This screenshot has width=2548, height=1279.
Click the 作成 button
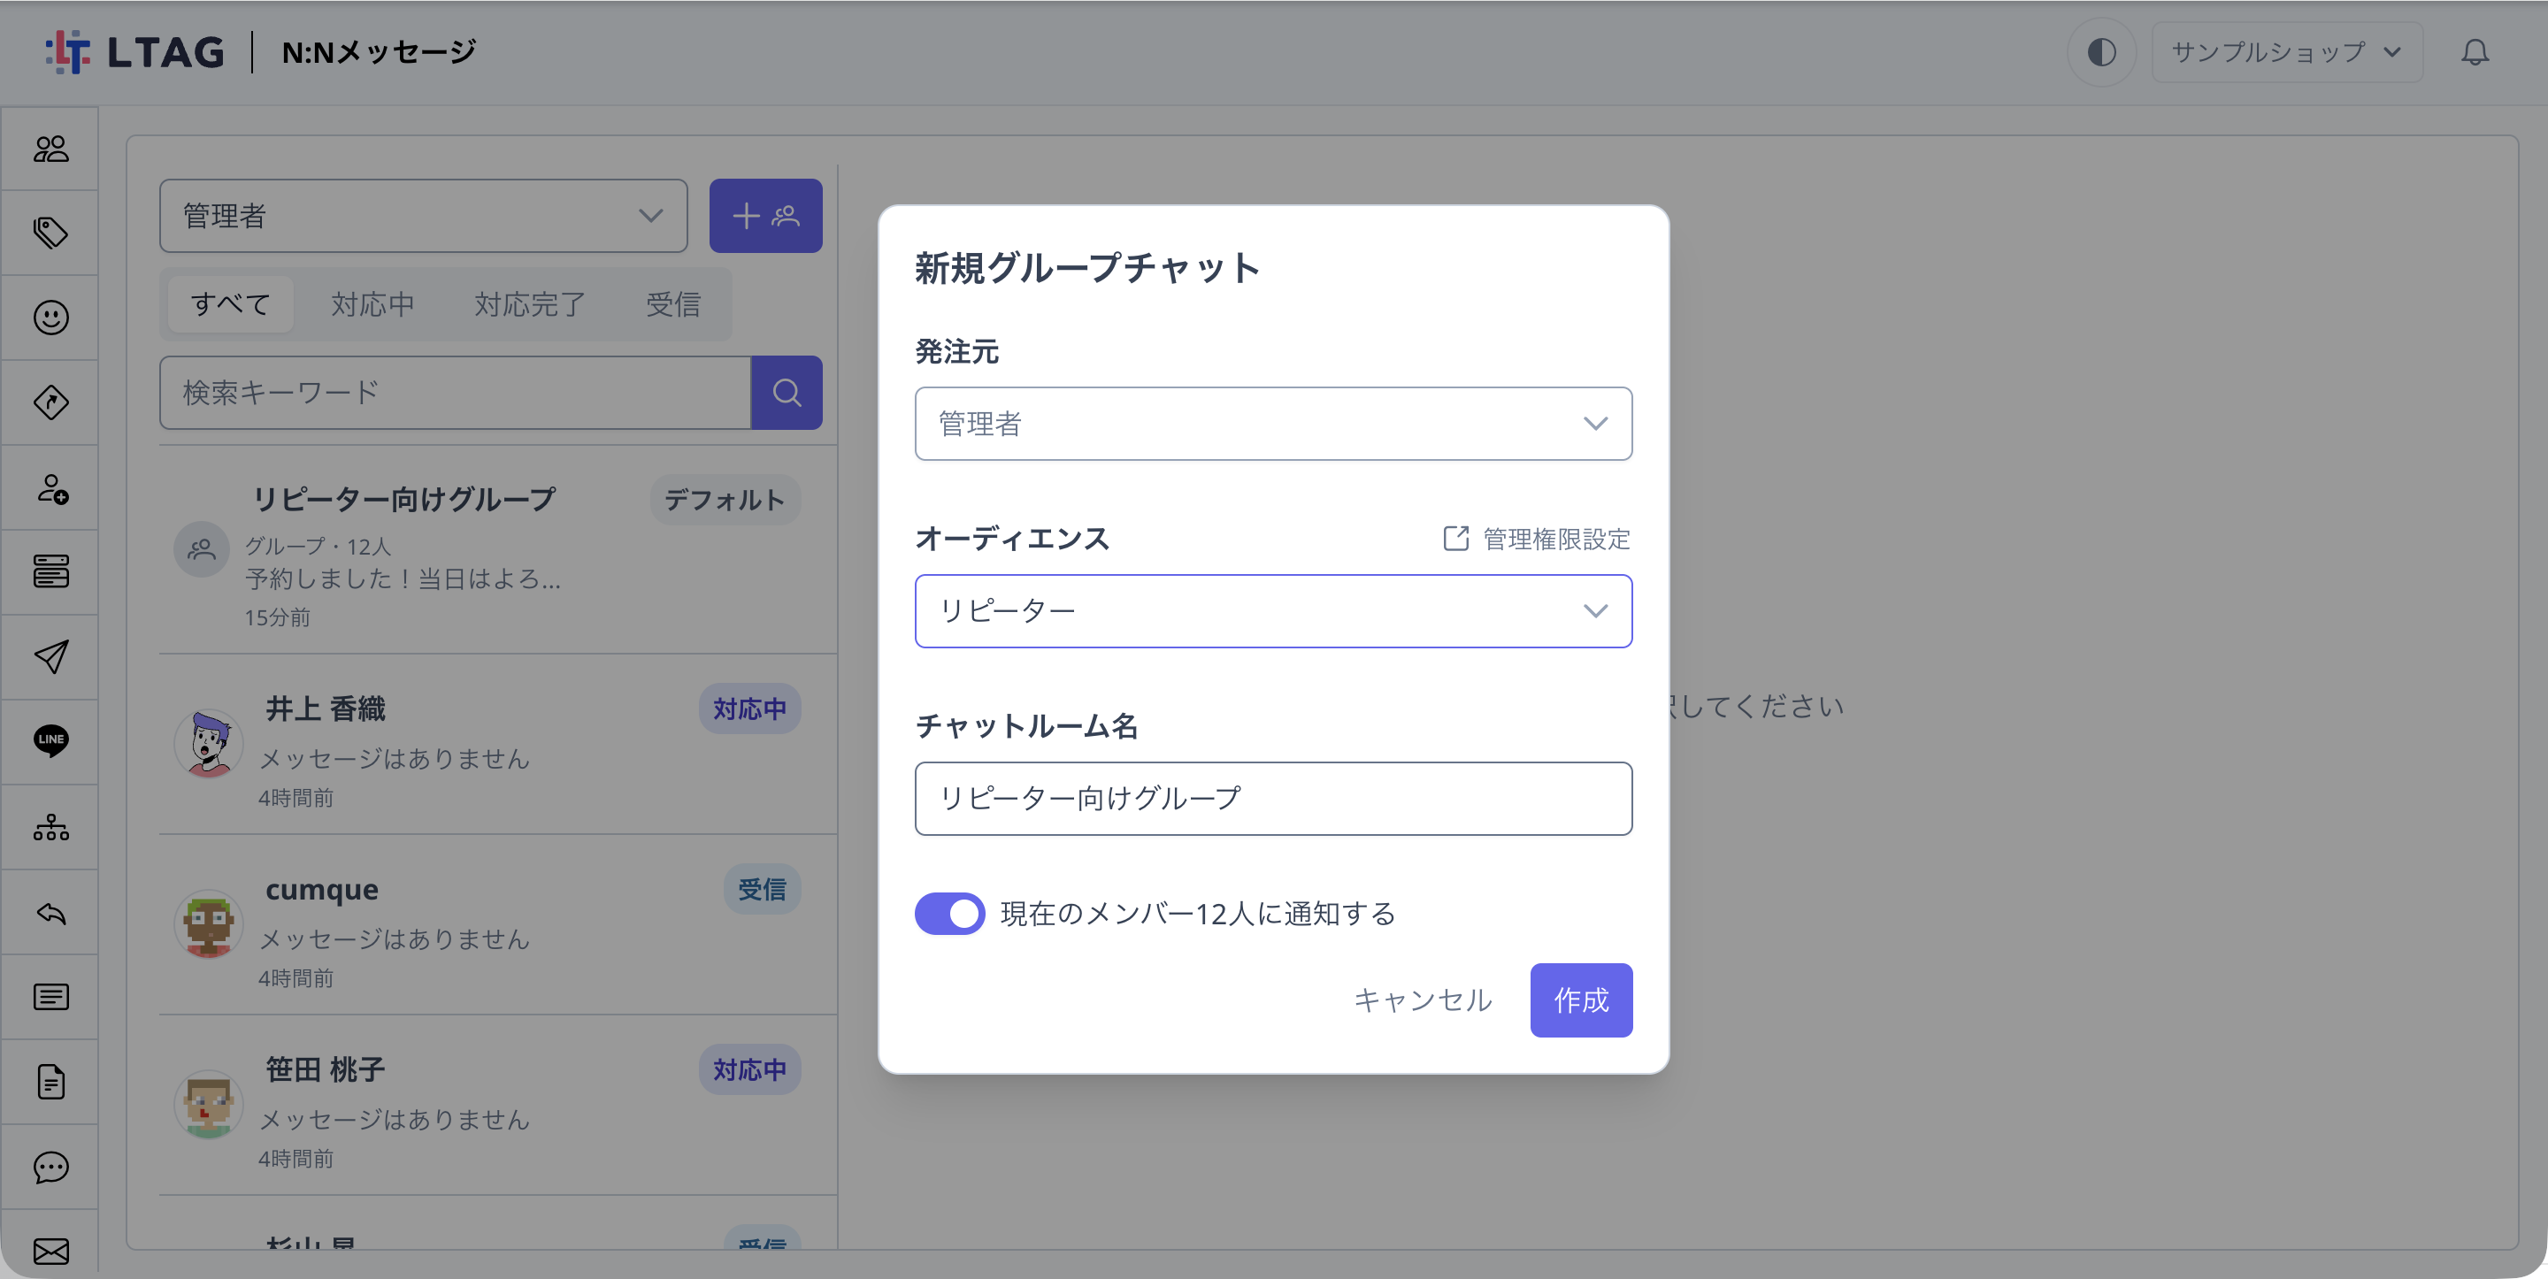(x=1581, y=1000)
